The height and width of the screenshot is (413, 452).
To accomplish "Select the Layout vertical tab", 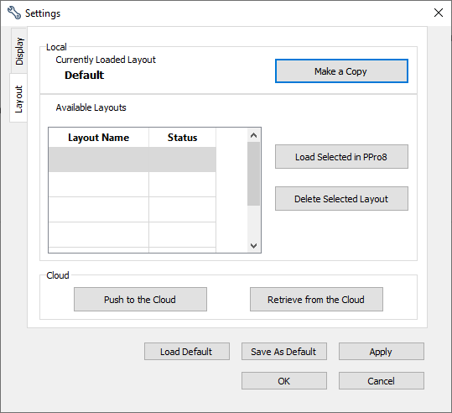I will tap(18, 98).
